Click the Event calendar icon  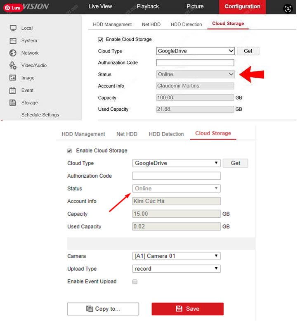click(x=13, y=90)
